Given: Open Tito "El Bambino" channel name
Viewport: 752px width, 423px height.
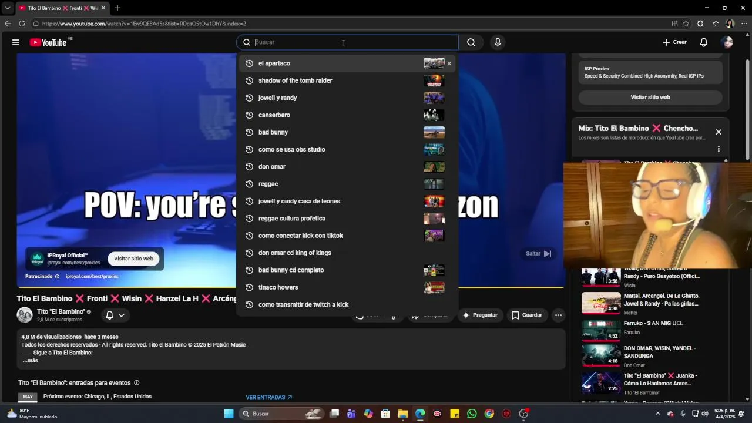Looking at the screenshot, I should click(x=61, y=311).
